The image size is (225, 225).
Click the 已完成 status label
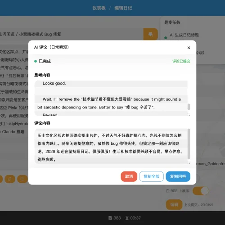coord(45,61)
